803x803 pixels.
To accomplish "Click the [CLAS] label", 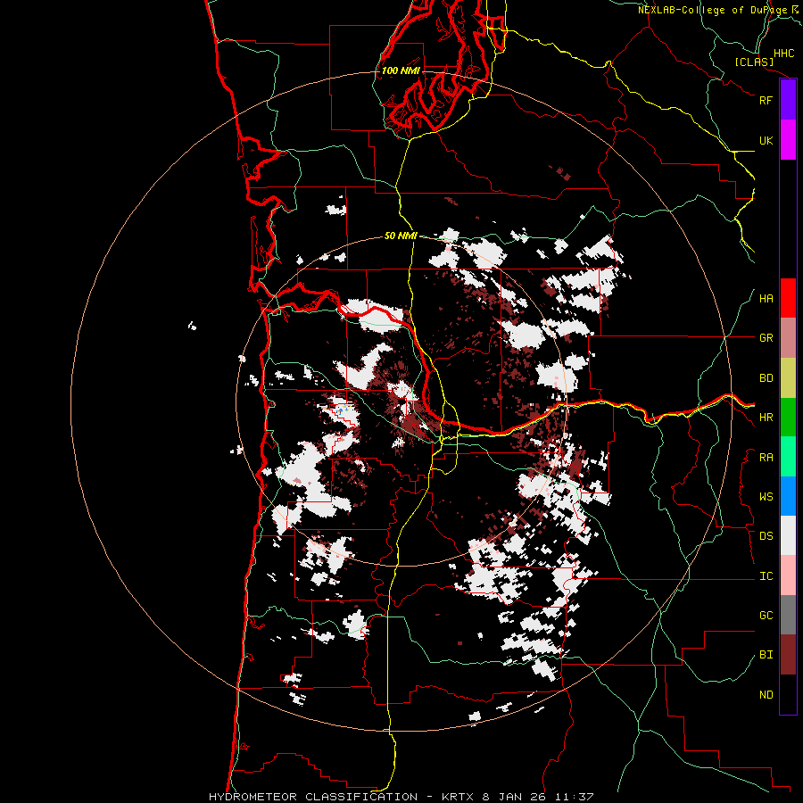I will point(754,62).
